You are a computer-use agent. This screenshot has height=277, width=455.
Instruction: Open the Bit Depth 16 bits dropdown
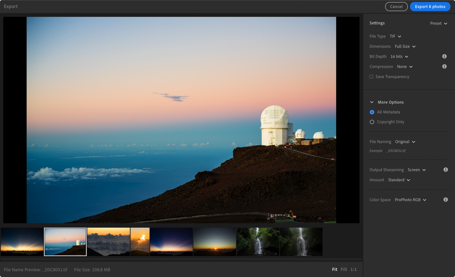click(399, 56)
